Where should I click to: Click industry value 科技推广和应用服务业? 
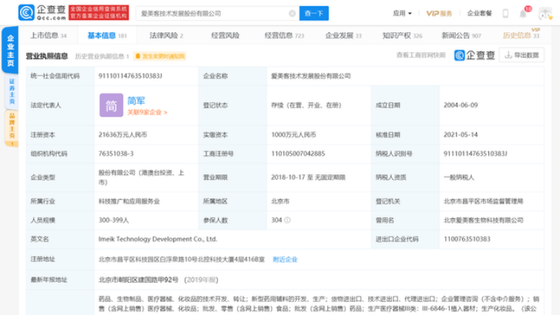pos(129,201)
